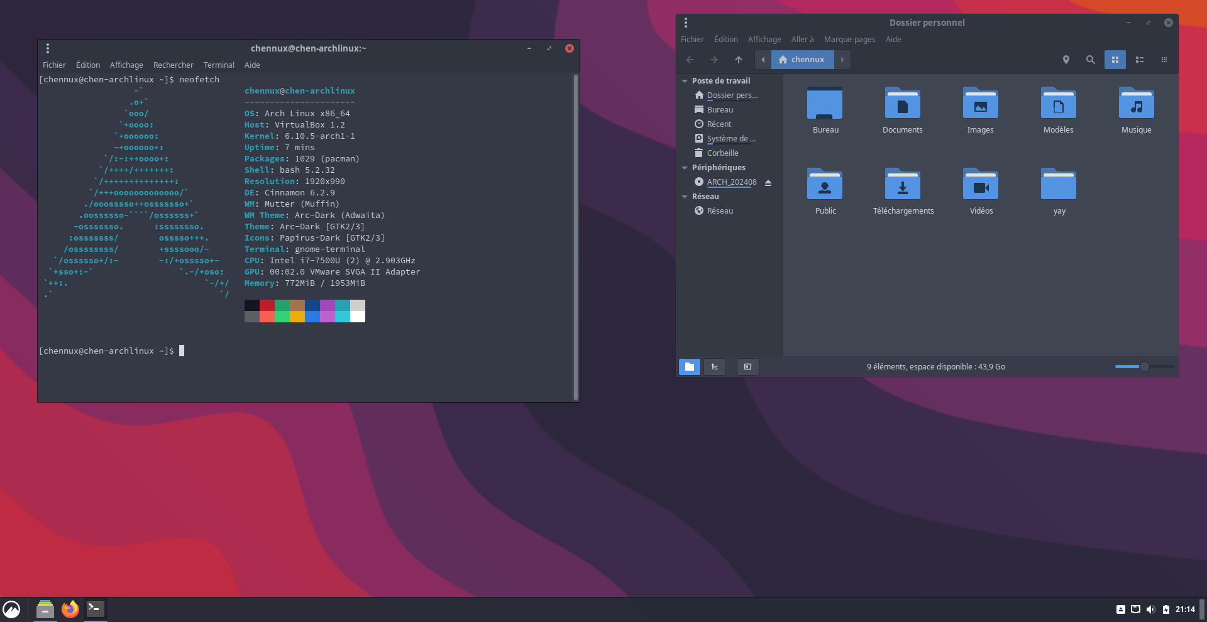Open terminal window menu dots

click(x=48, y=48)
